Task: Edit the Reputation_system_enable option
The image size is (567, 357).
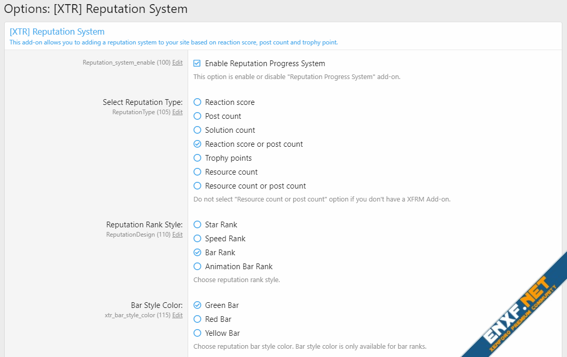Action: (x=177, y=63)
